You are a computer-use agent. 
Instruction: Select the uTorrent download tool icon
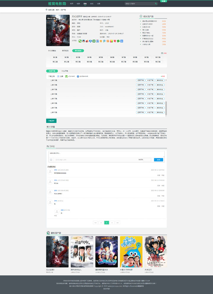pyautogui.click(x=66, y=76)
